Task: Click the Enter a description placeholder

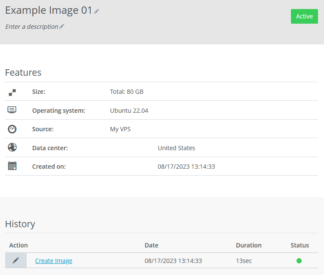Action: pyautogui.click(x=31, y=27)
